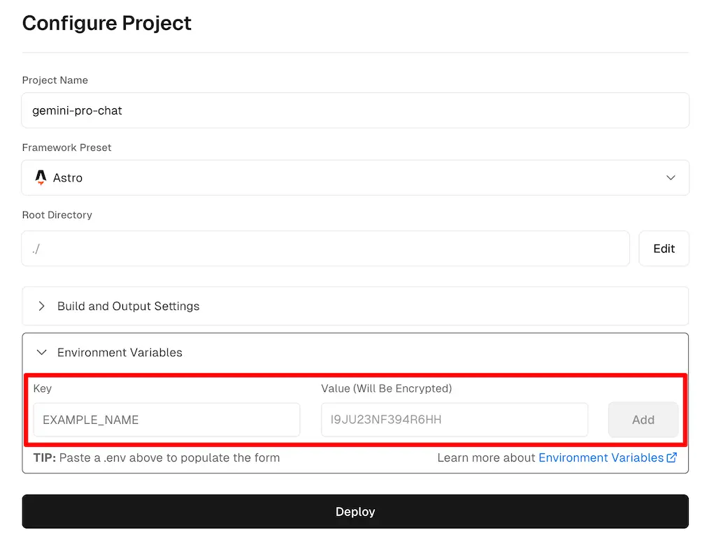
Task: Collapse the Environment Variables section
Action: tap(355, 353)
